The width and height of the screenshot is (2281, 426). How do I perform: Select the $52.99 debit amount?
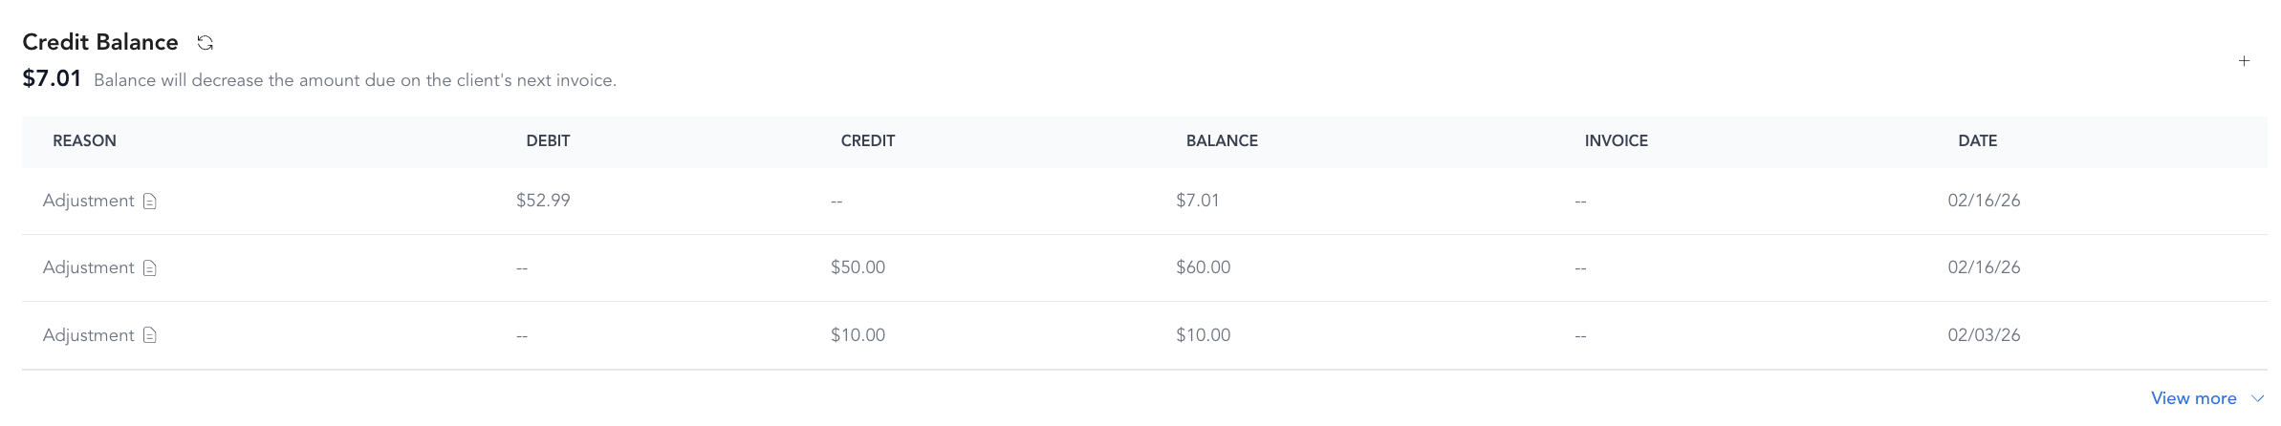click(543, 201)
